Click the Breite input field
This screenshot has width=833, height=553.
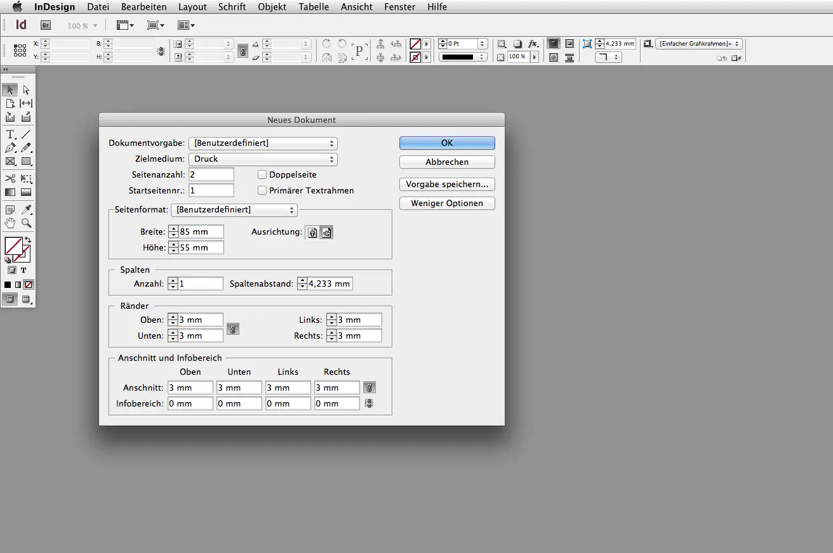(x=201, y=231)
